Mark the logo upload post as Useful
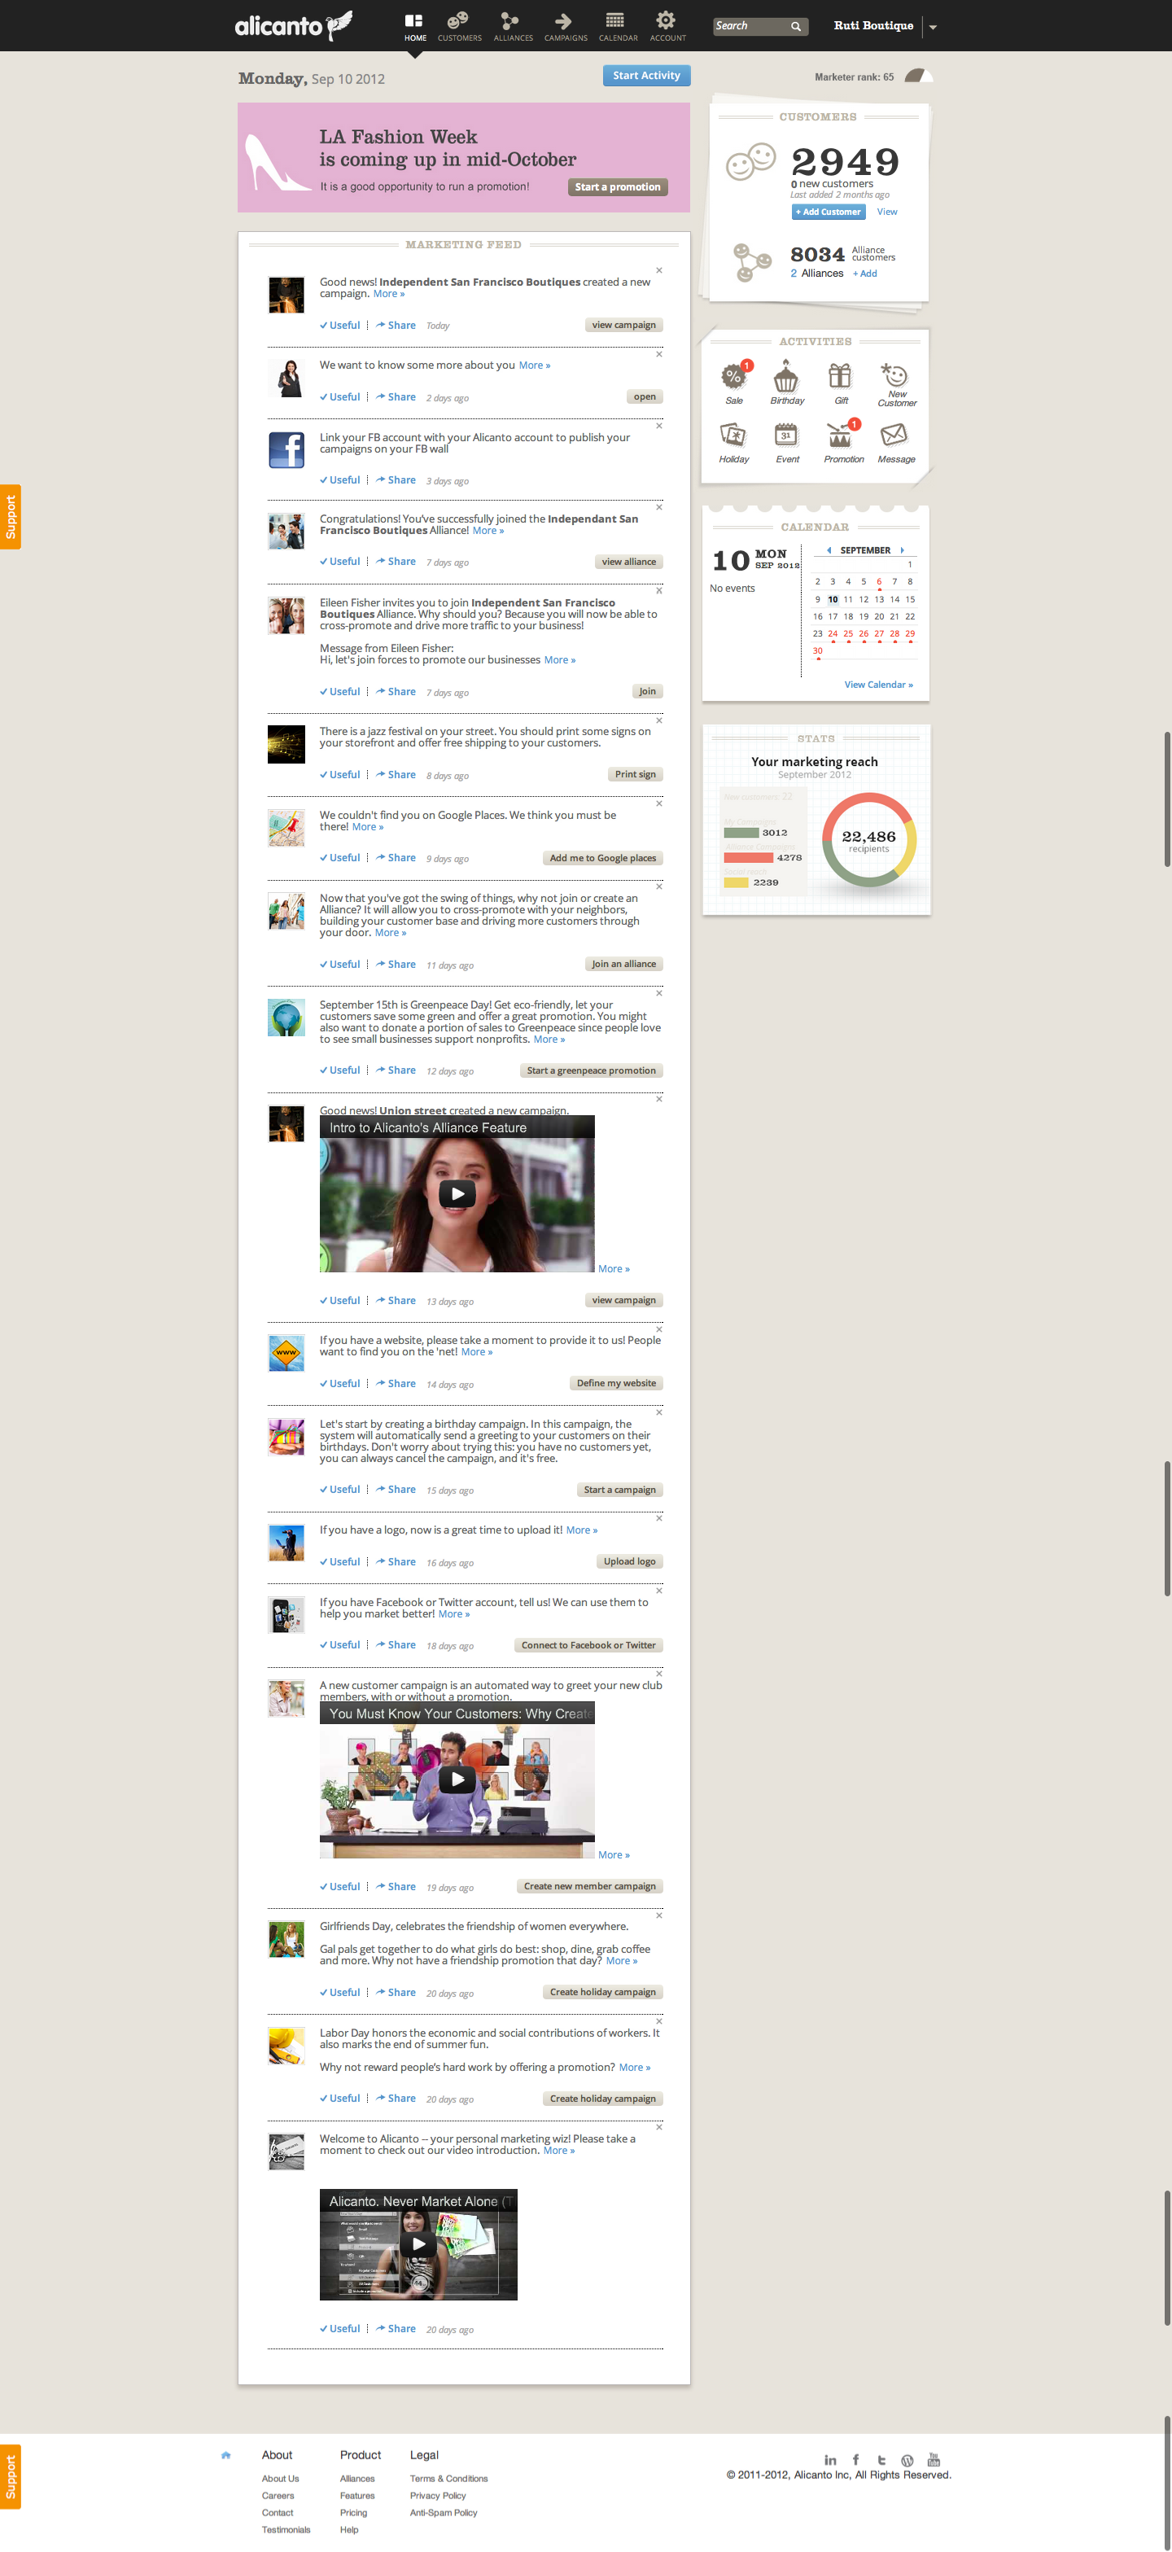Image resolution: width=1172 pixels, height=2552 pixels. 340,1562
